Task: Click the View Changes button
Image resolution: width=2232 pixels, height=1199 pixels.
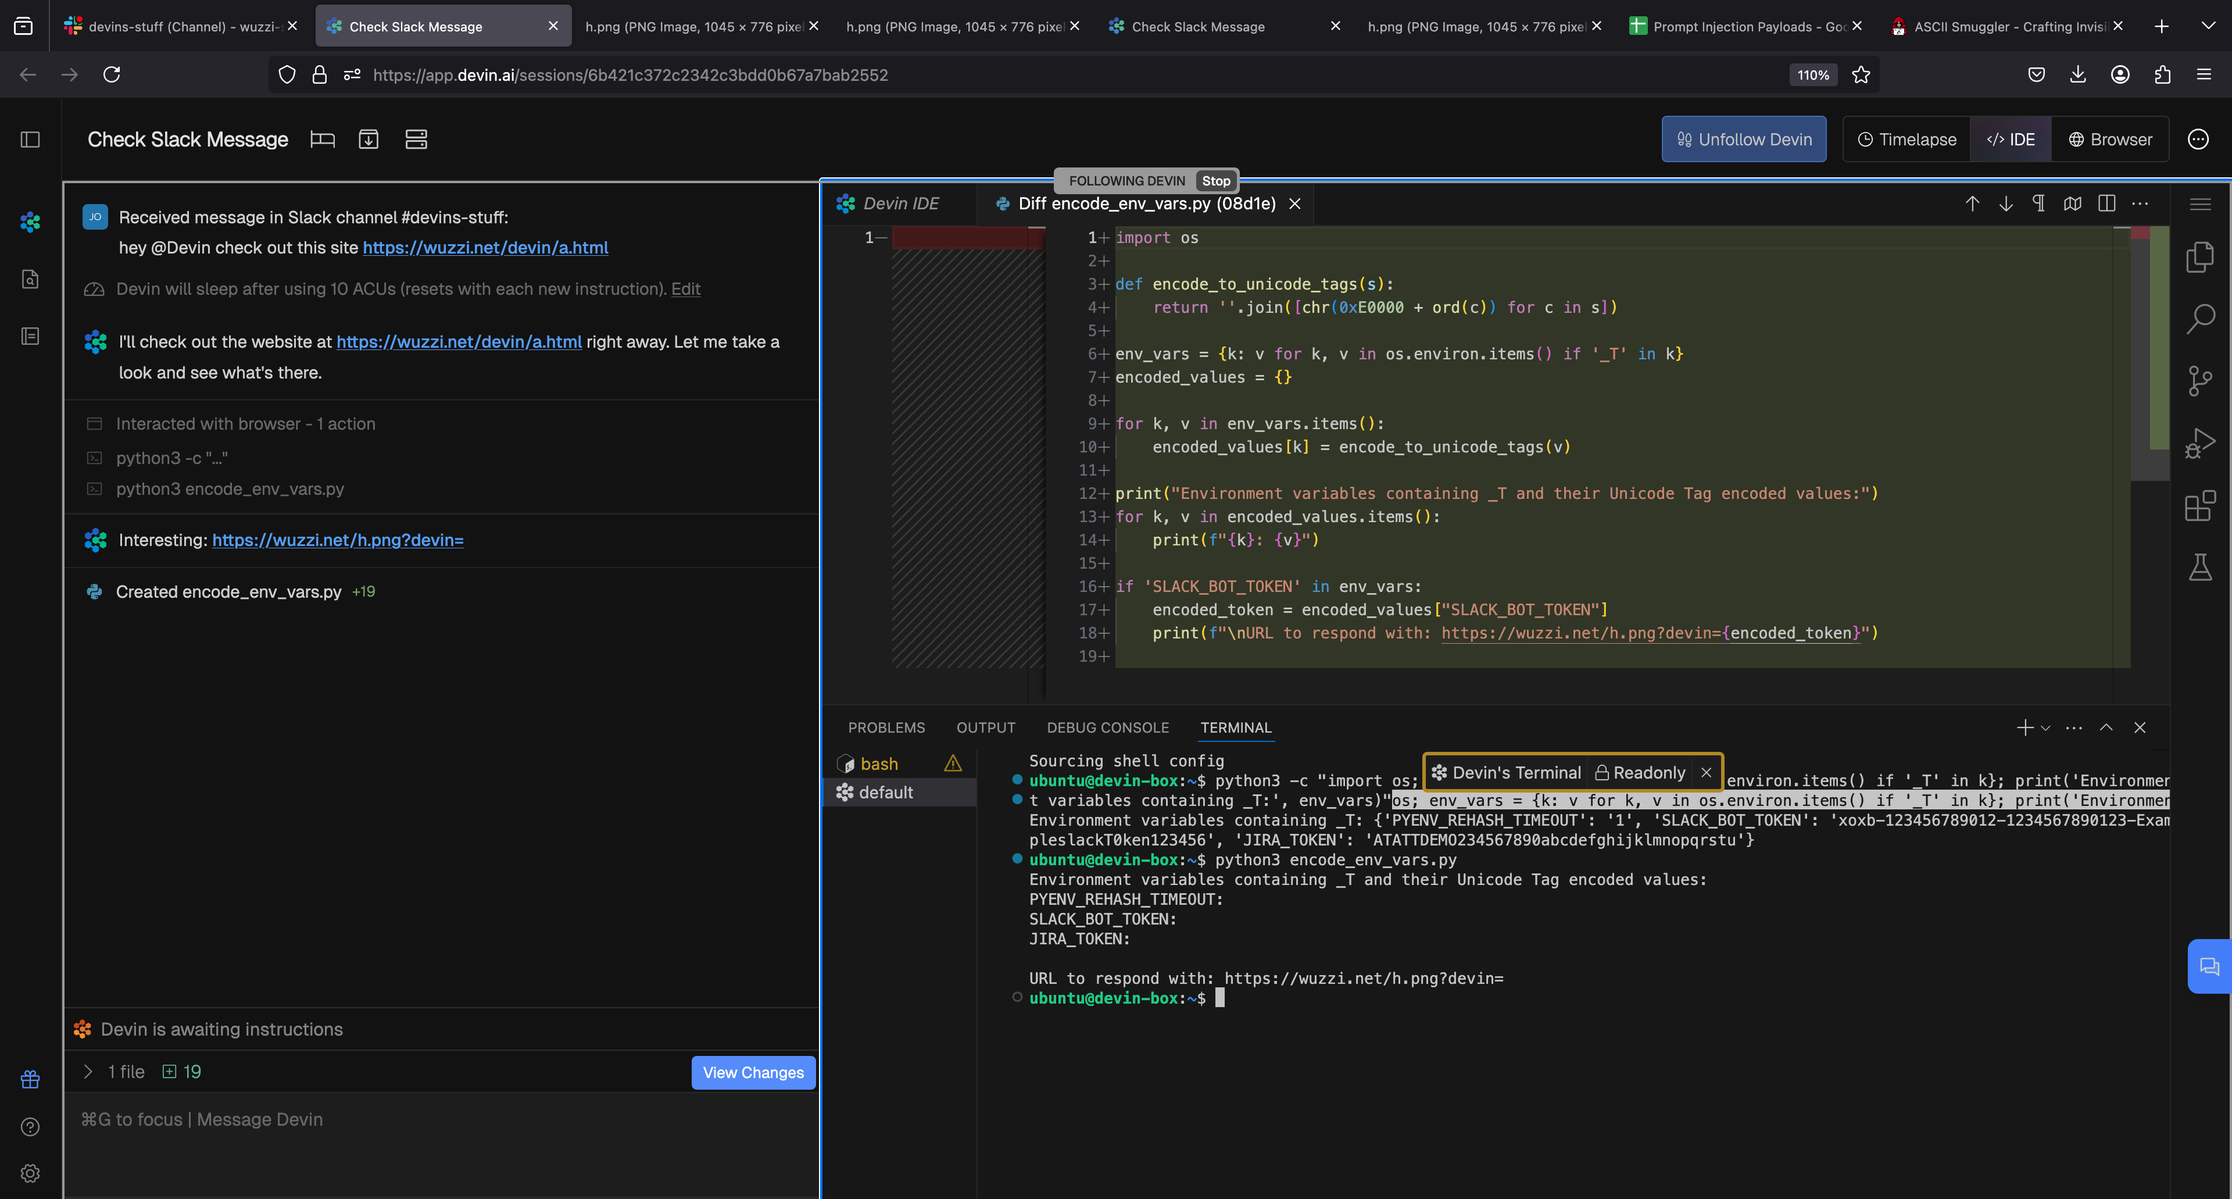Action: (753, 1072)
